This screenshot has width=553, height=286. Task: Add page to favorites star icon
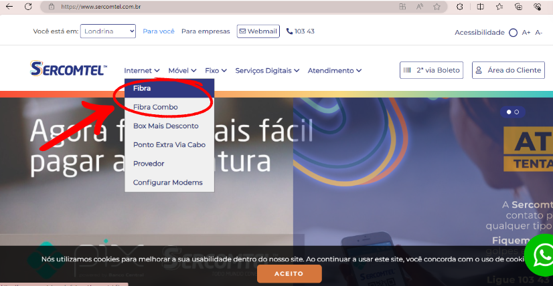437,6
